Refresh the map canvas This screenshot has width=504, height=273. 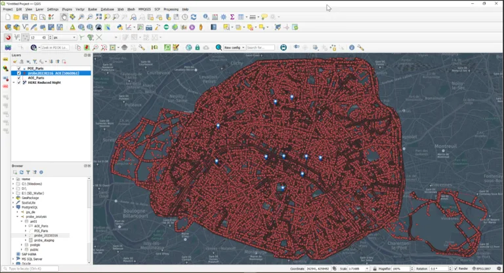(x=193, y=17)
